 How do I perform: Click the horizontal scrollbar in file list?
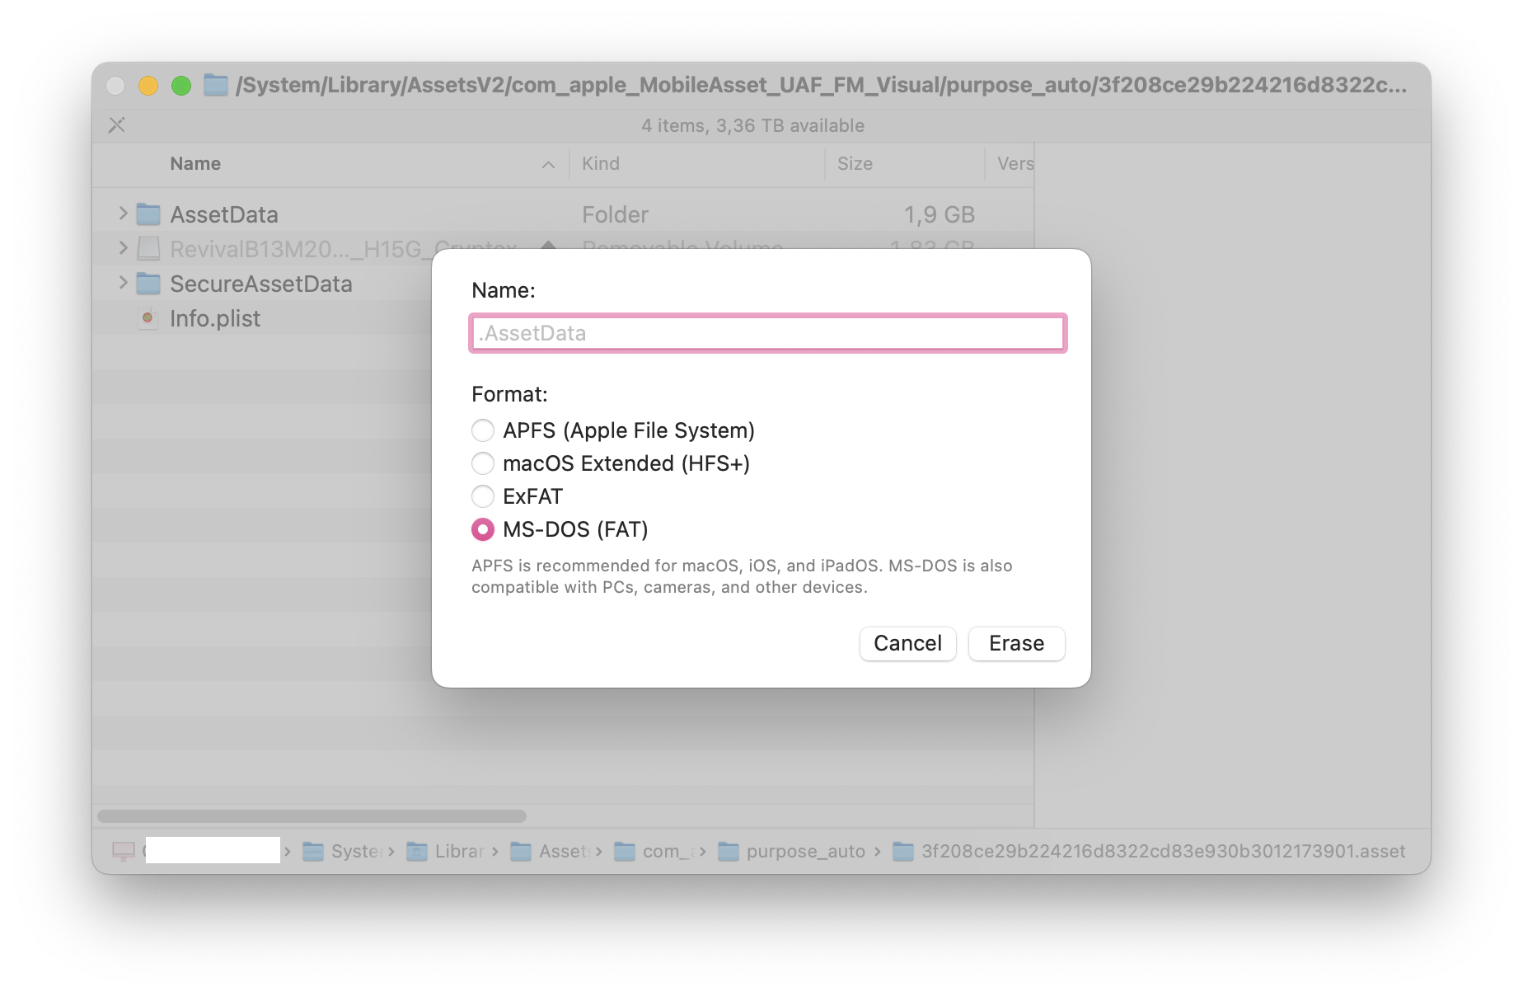(312, 816)
